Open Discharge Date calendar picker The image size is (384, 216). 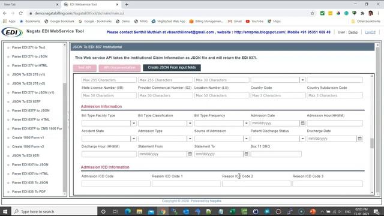click(x=359, y=139)
